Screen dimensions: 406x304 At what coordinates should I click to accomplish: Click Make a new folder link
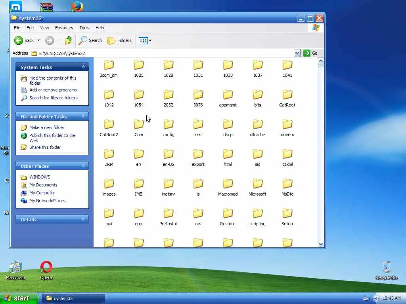pos(47,127)
